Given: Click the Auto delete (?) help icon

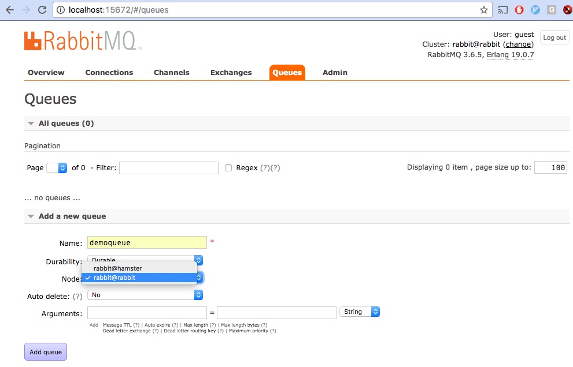Looking at the screenshot, I should tap(77, 296).
